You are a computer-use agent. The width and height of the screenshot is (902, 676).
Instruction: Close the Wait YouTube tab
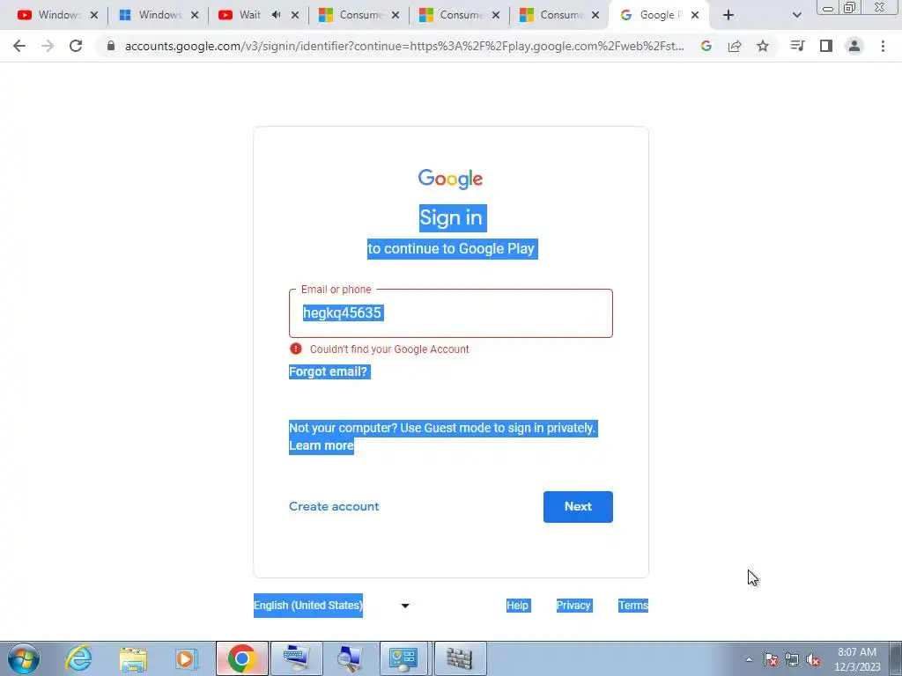[295, 15]
